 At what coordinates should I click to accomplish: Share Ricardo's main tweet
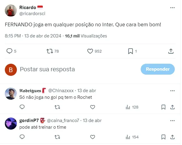click(171, 51)
